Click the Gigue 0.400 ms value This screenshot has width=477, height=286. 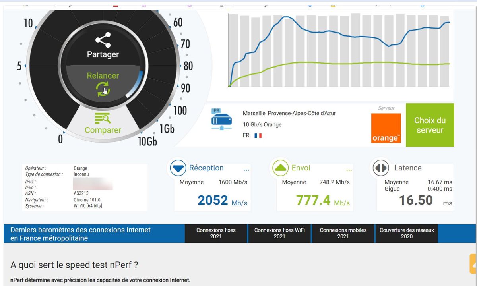(x=440, y=189)
